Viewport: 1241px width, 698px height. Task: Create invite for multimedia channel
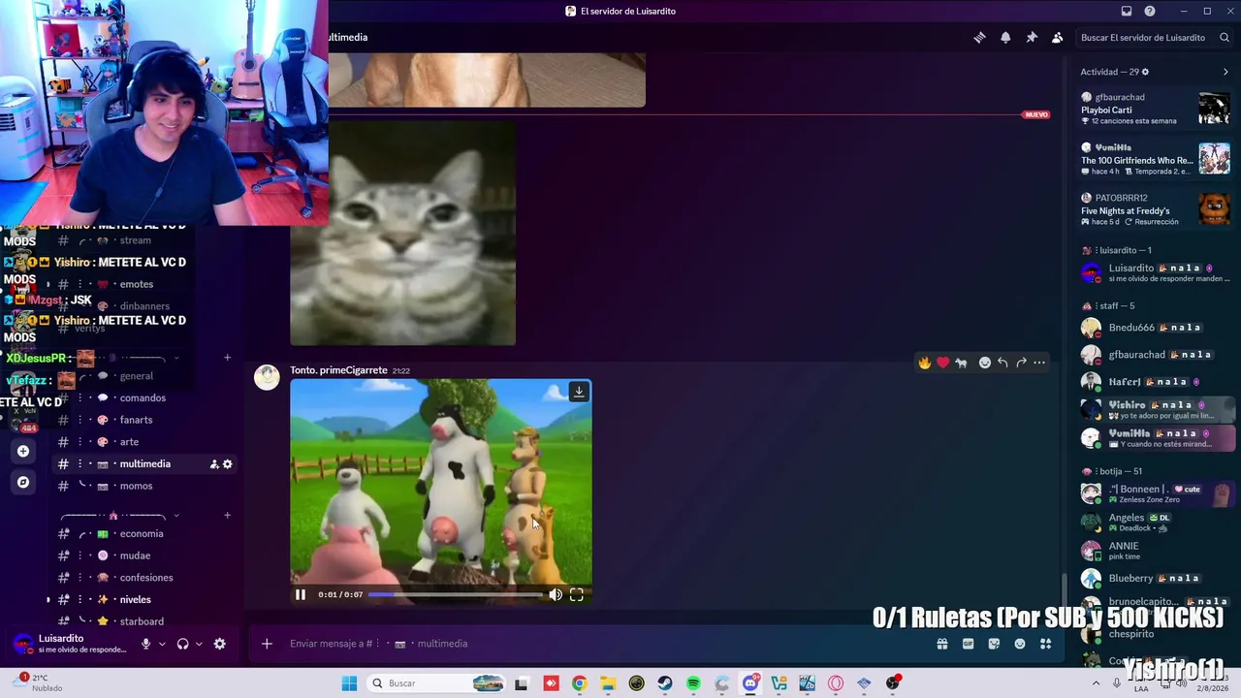214,464
